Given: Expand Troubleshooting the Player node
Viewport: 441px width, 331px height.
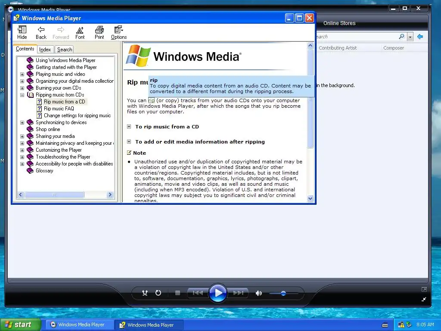Looking at the screenshot, I should (22, 157).
